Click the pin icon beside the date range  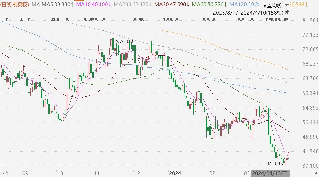(287, 12)
